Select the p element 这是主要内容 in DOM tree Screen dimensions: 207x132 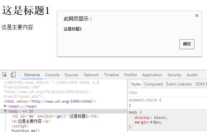click(x=31, y=121)
